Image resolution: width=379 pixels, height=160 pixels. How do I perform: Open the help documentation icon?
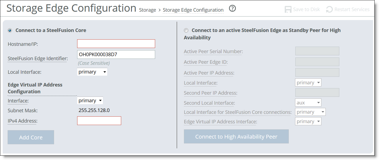coord(232,9)
